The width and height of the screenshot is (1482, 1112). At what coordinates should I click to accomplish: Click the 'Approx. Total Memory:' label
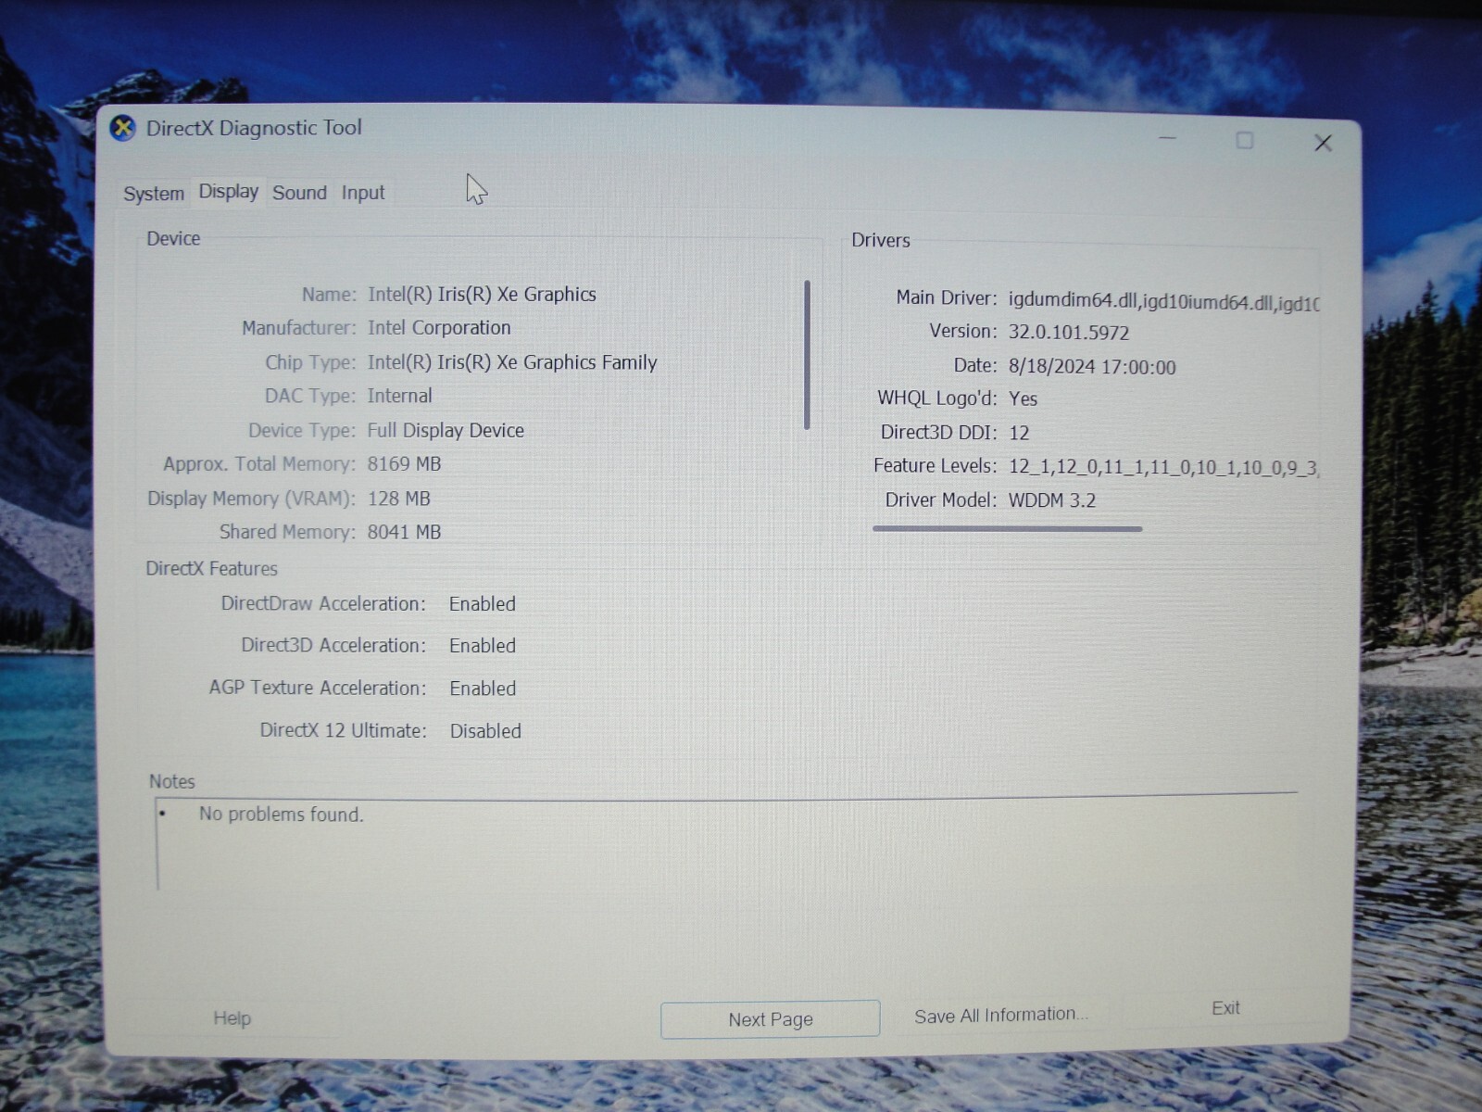pos(259,464)
